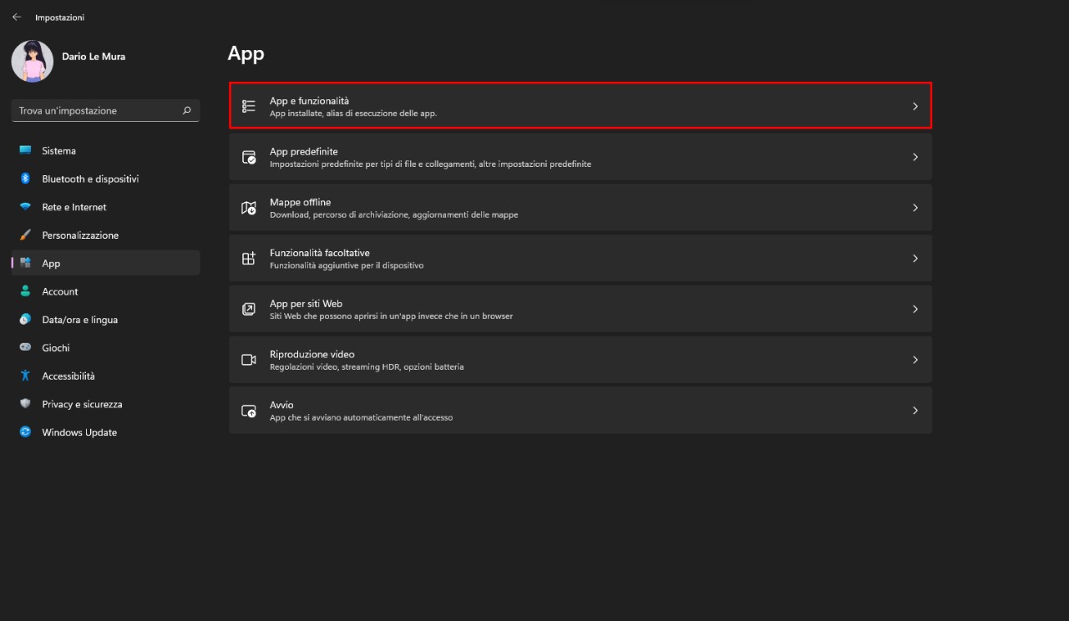The height and width of the screenshot is (621, 1069).
Task: Open the Dario Le Mura profile picture
Action: (x=33, y=61)
